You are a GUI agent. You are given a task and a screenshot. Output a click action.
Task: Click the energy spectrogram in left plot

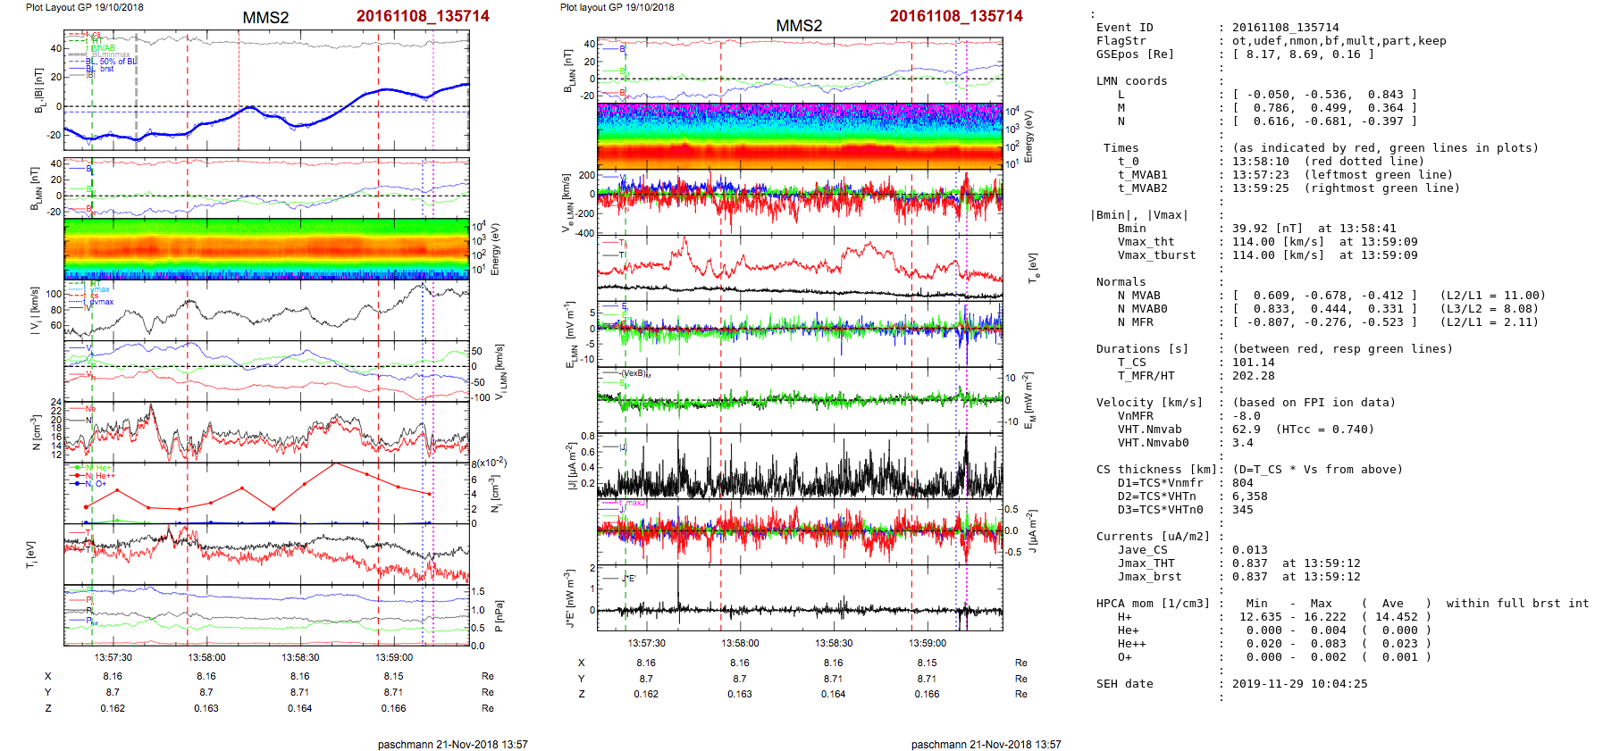pyautogui.click(x=266, y=248)
